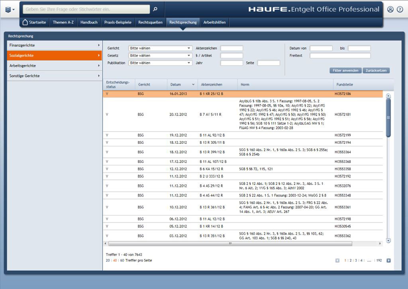Viewport: 408px width, 289px height.
Task: Select row B 11 AL 107/12 B
Action: coord(243,162)
